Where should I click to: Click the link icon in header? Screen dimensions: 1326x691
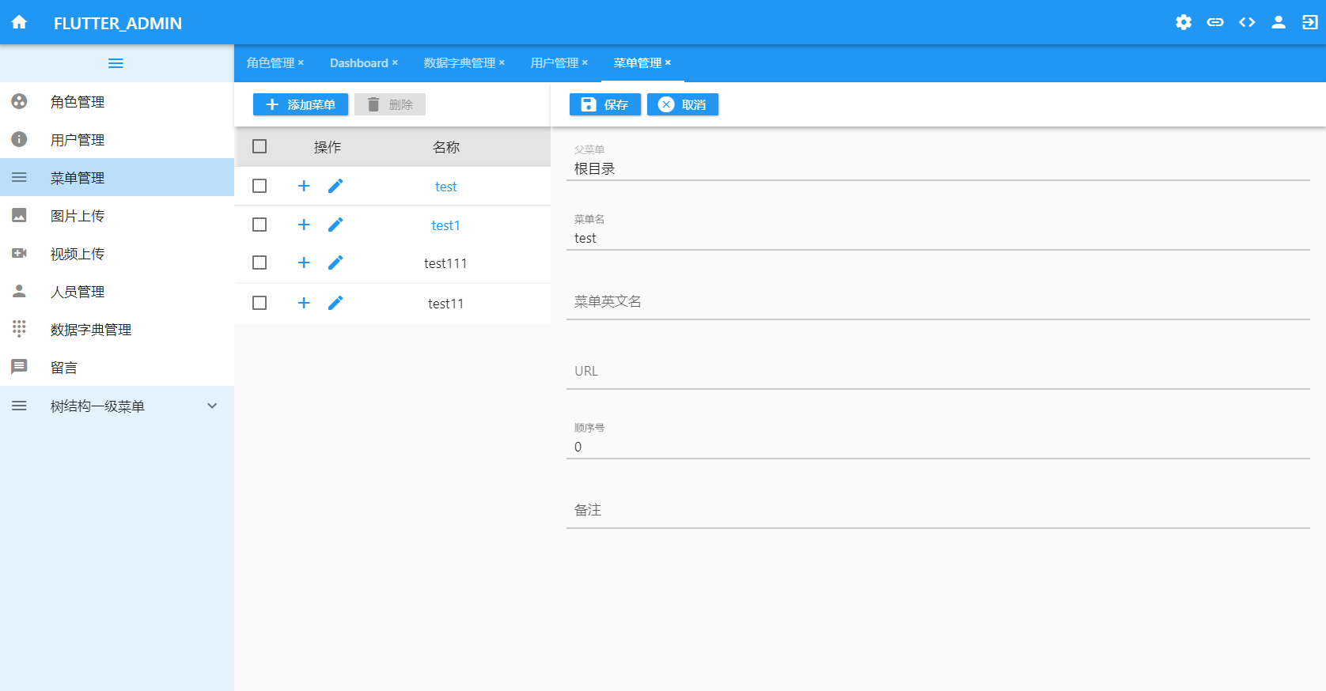(1214, 22)
